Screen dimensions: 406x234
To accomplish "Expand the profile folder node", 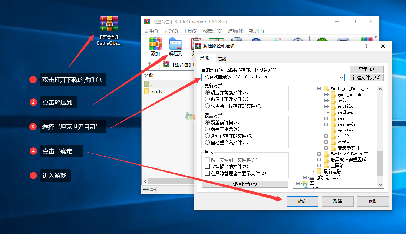I will pos(326,107).
